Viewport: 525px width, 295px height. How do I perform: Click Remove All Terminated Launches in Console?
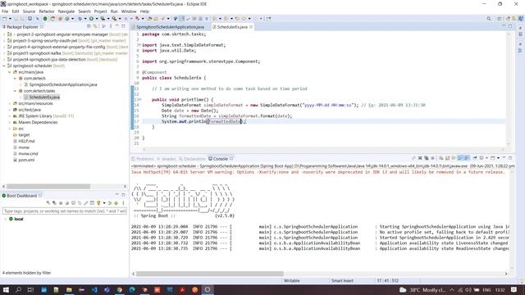pos(427,158)
